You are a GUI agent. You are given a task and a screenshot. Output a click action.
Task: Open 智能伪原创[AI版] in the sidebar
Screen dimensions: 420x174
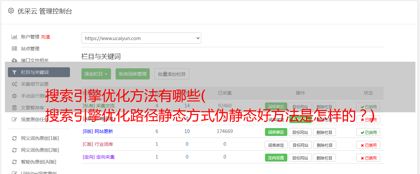[39, 162]
